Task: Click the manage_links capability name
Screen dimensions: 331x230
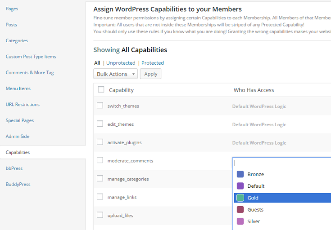Action: click(x=122, y=197)
